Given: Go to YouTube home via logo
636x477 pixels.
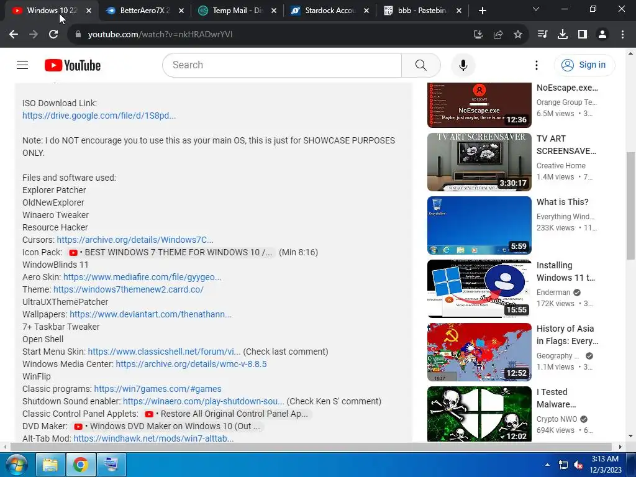Looking at the screenshot, I should tap(73, 65).
